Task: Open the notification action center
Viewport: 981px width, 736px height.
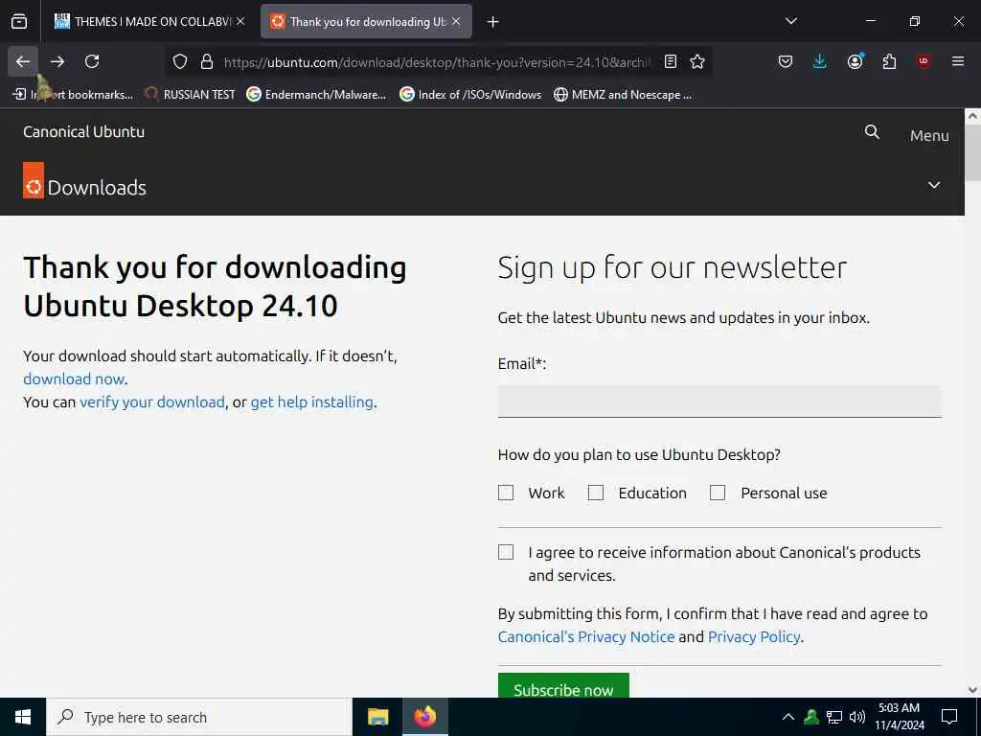Action: tap(949, 717)
